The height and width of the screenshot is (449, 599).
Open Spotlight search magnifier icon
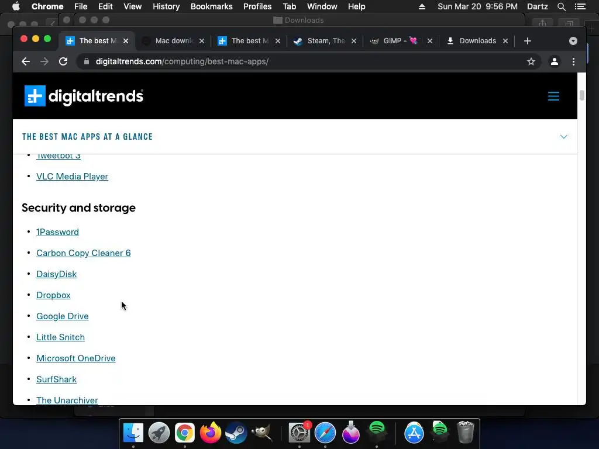(x=561, y=6)
